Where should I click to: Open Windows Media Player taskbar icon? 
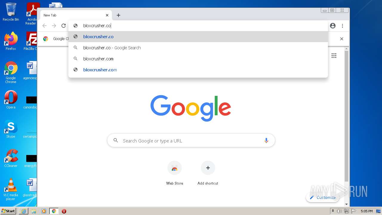pos(44,211)
